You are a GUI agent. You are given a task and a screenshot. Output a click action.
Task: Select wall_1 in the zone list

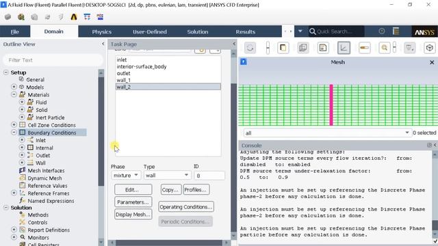pyautogui.click(x=168, y=80)
